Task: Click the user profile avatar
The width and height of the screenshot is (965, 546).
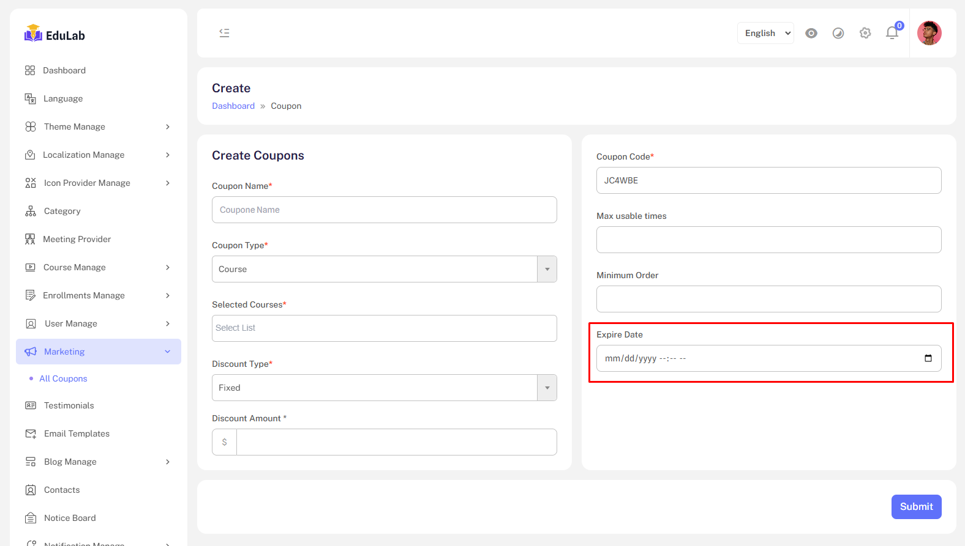Action: [929, 33]
